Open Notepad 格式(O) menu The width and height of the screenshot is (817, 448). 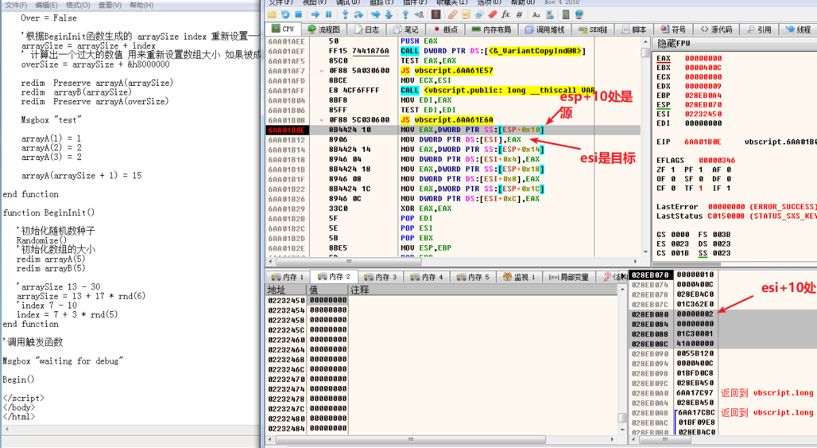pos(77,5)
